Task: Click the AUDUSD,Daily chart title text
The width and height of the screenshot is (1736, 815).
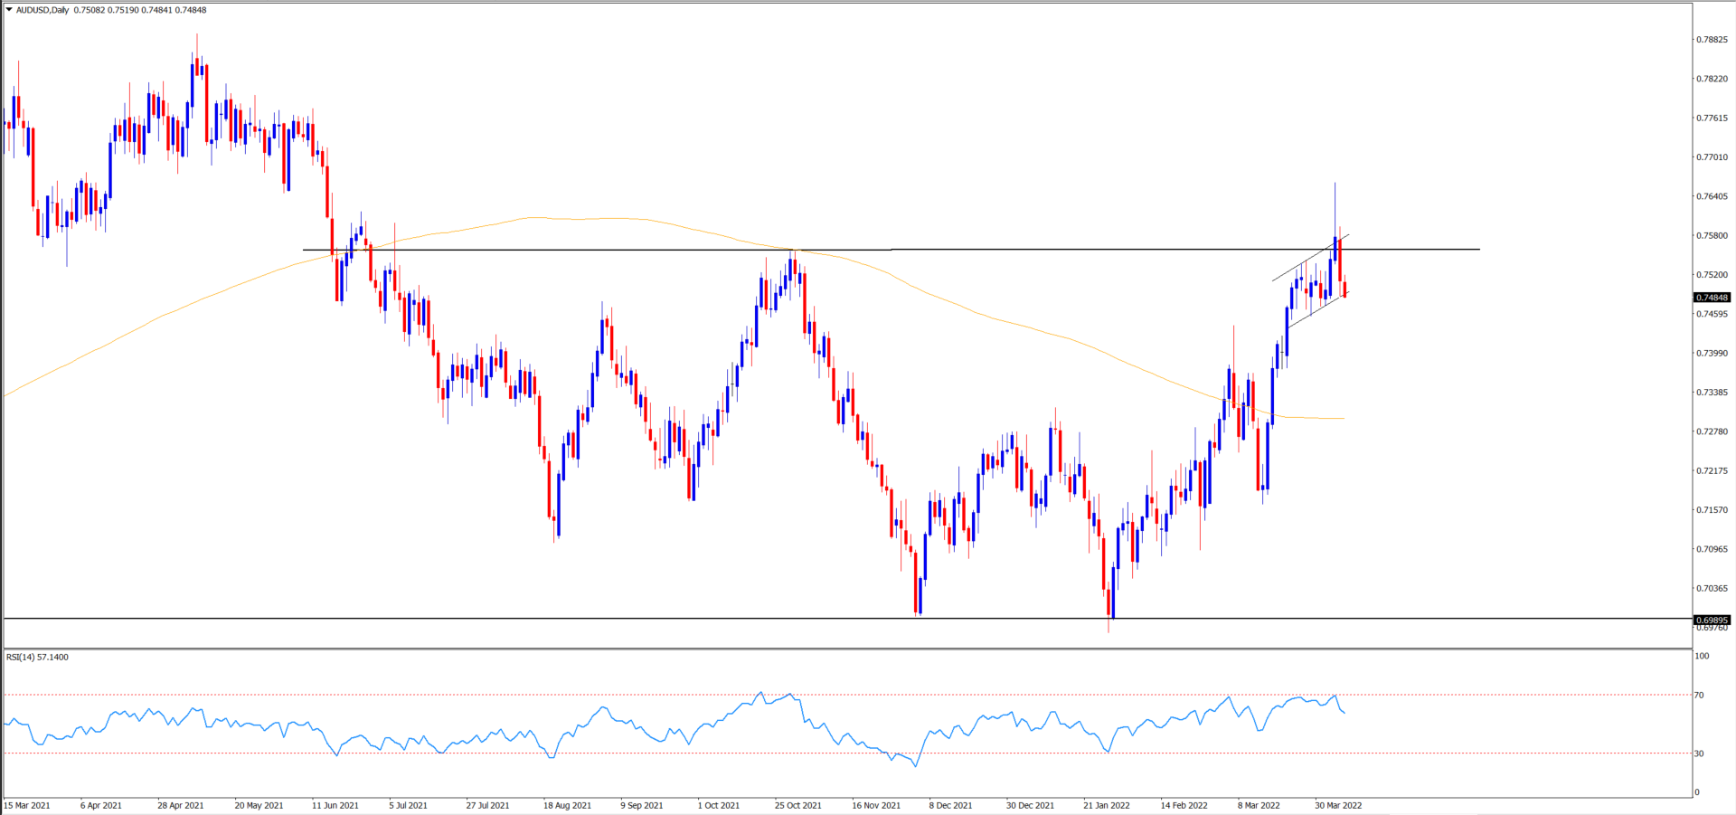Action: [x=42, y=10]
